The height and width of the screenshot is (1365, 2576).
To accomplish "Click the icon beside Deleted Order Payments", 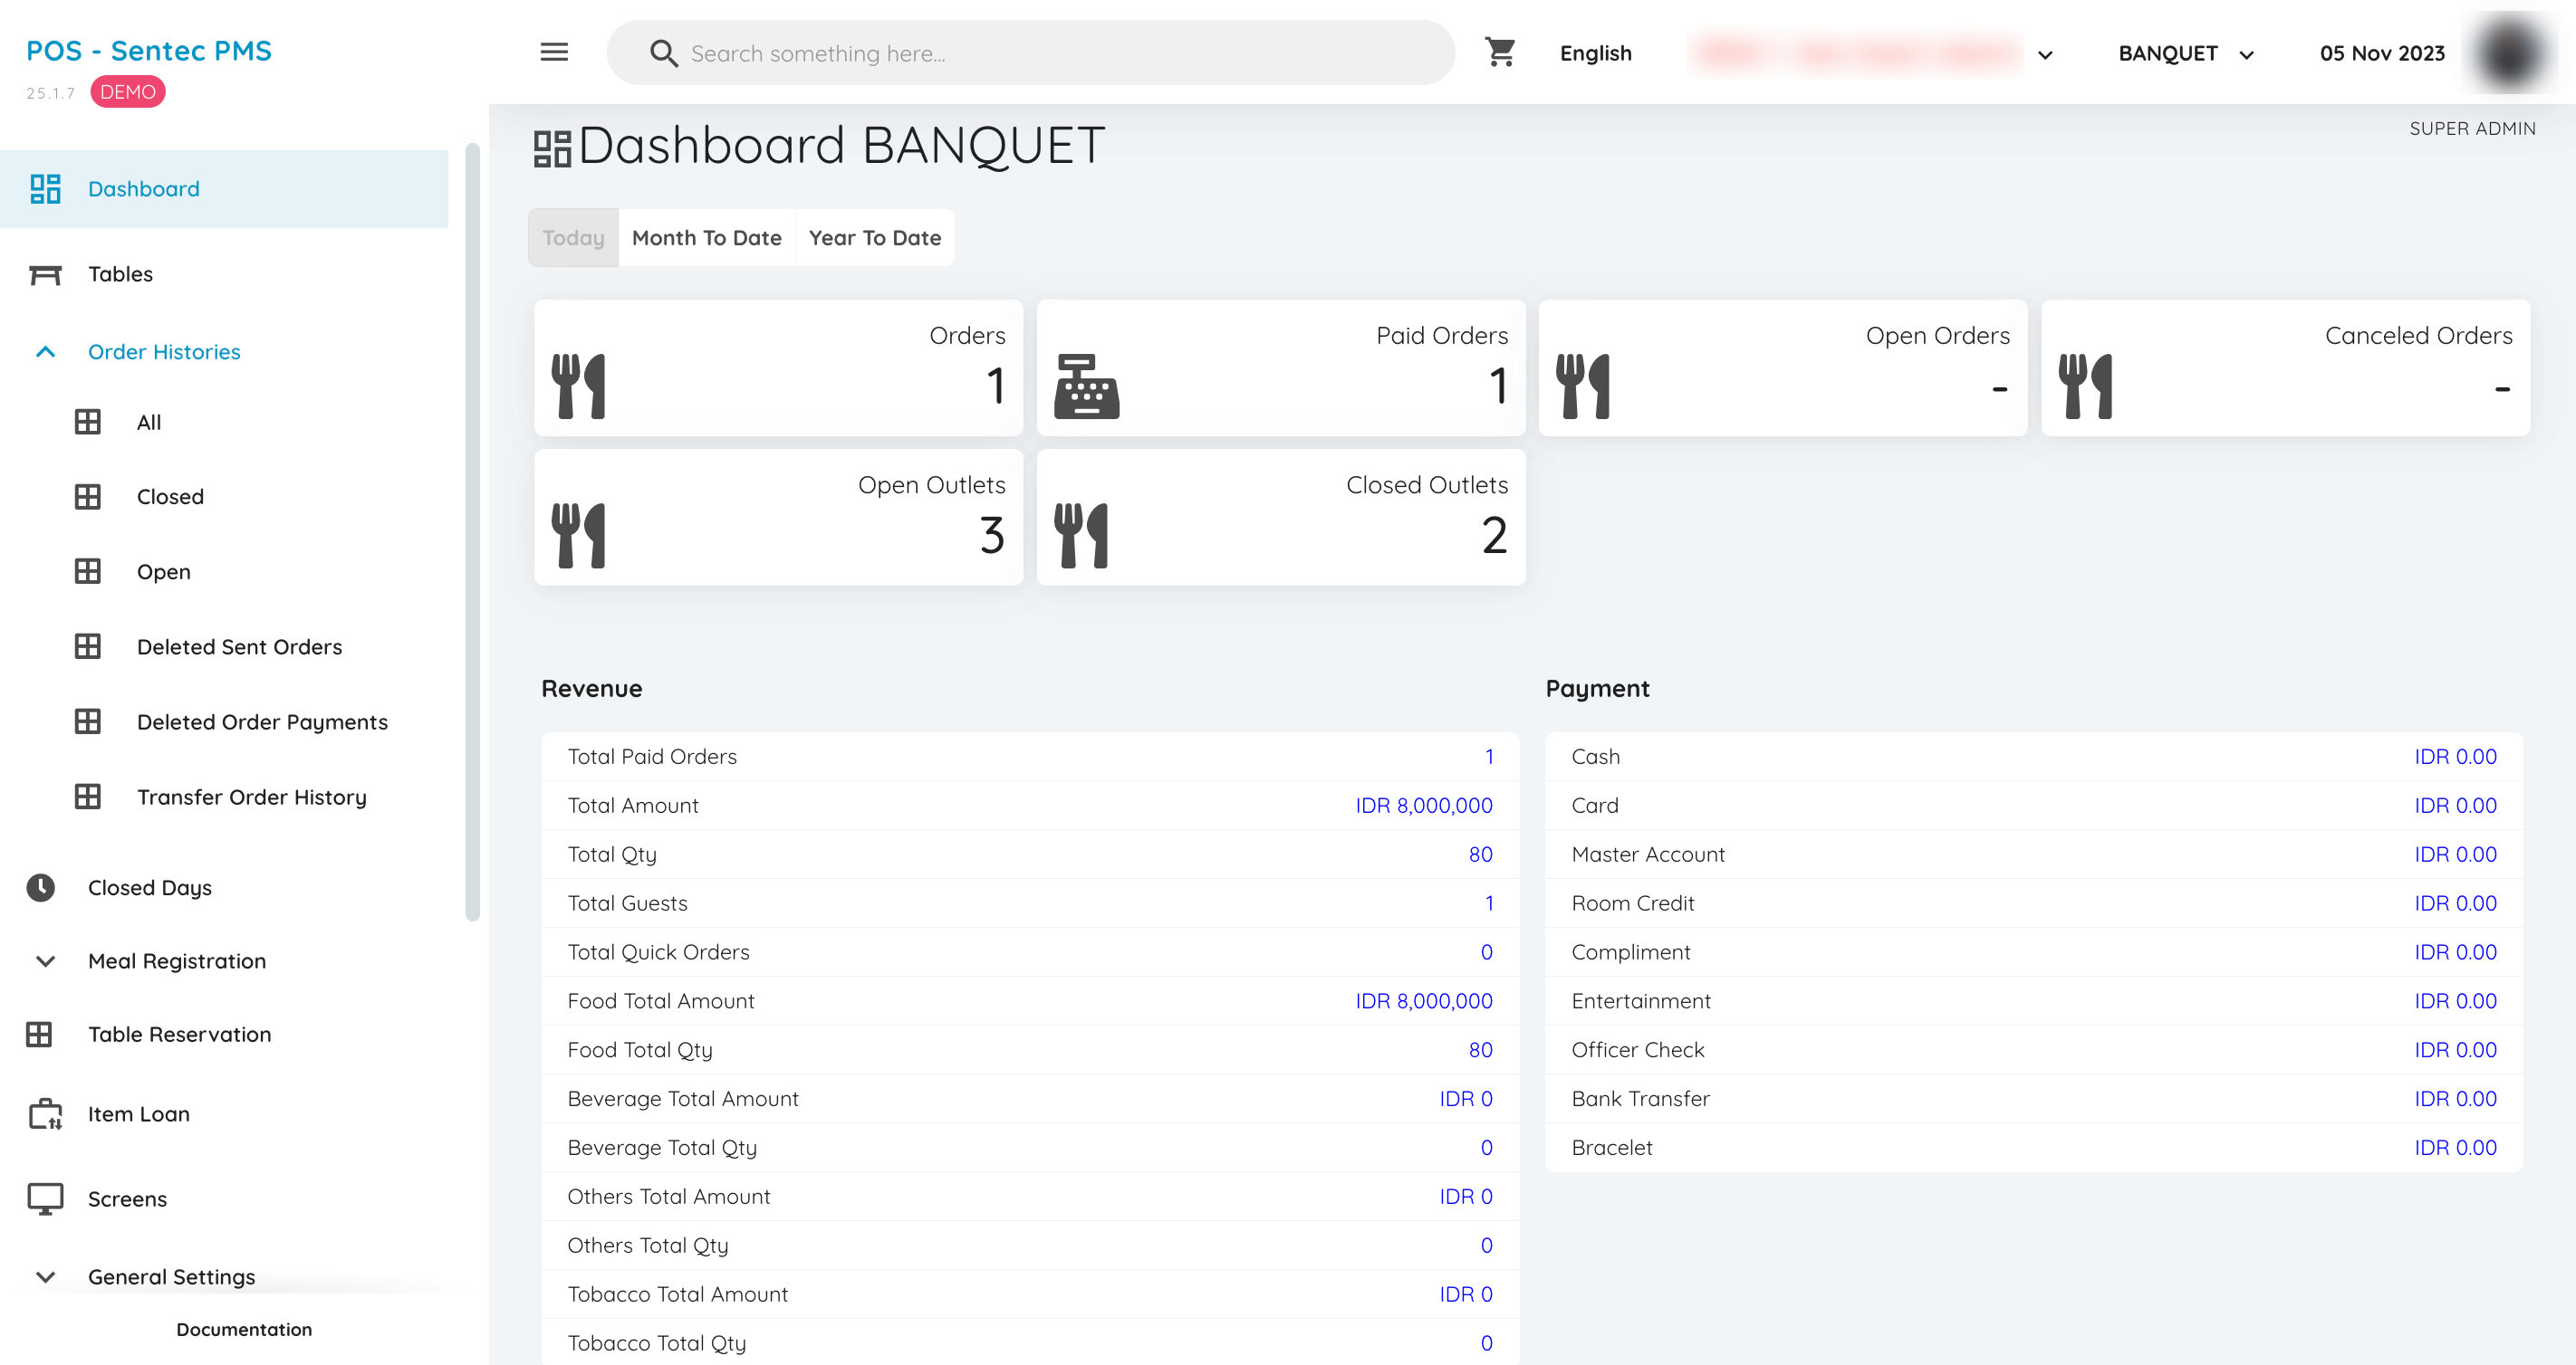I will [88, 721].
